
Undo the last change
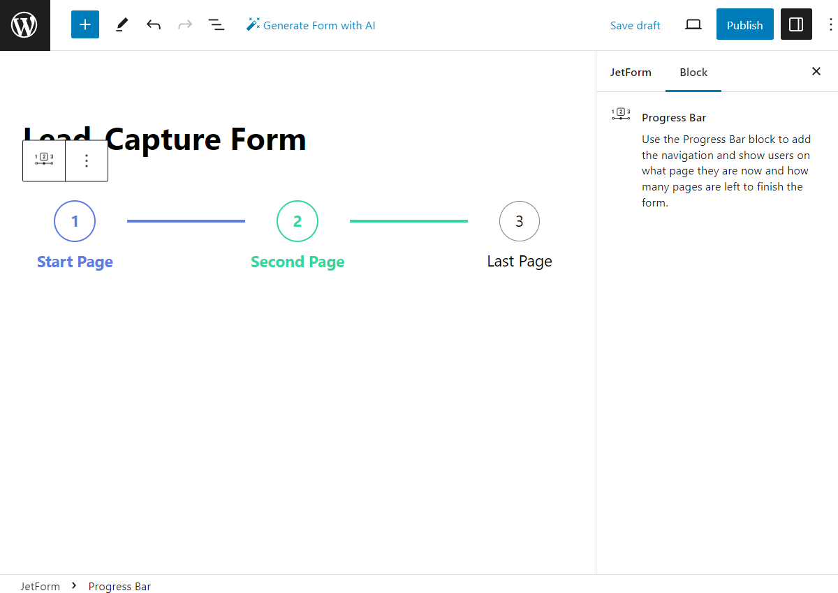coord(154,24)
